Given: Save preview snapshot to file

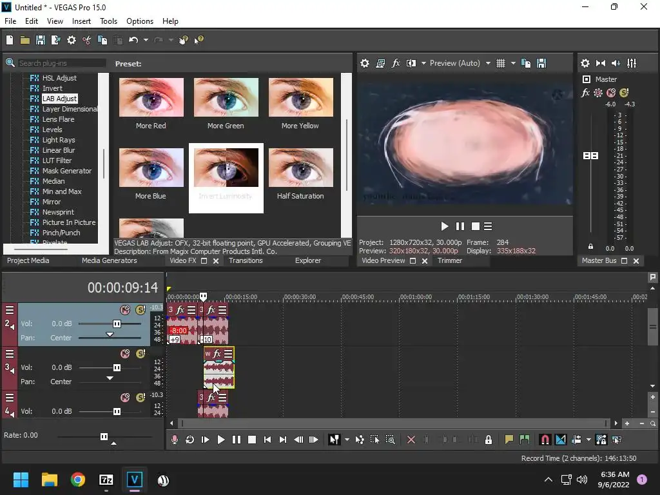Looking at the screenshot, I should pos(541,63).
